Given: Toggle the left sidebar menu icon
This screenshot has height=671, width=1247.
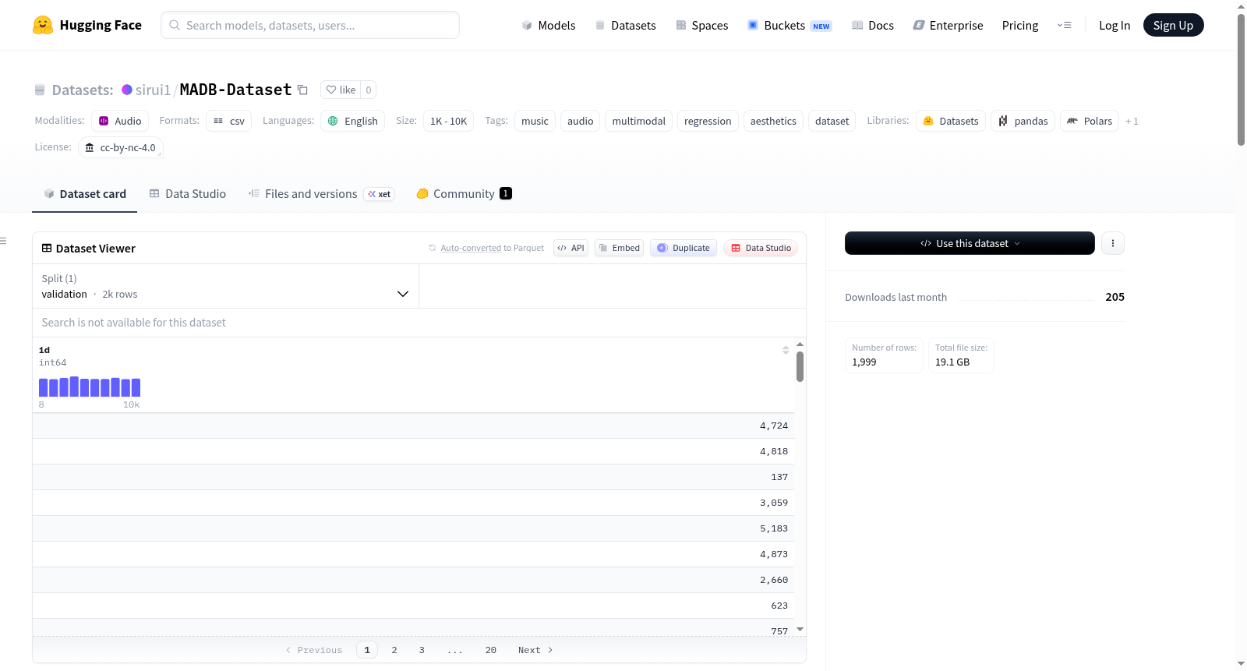Looking at the screenshot, I should (3, 241).
